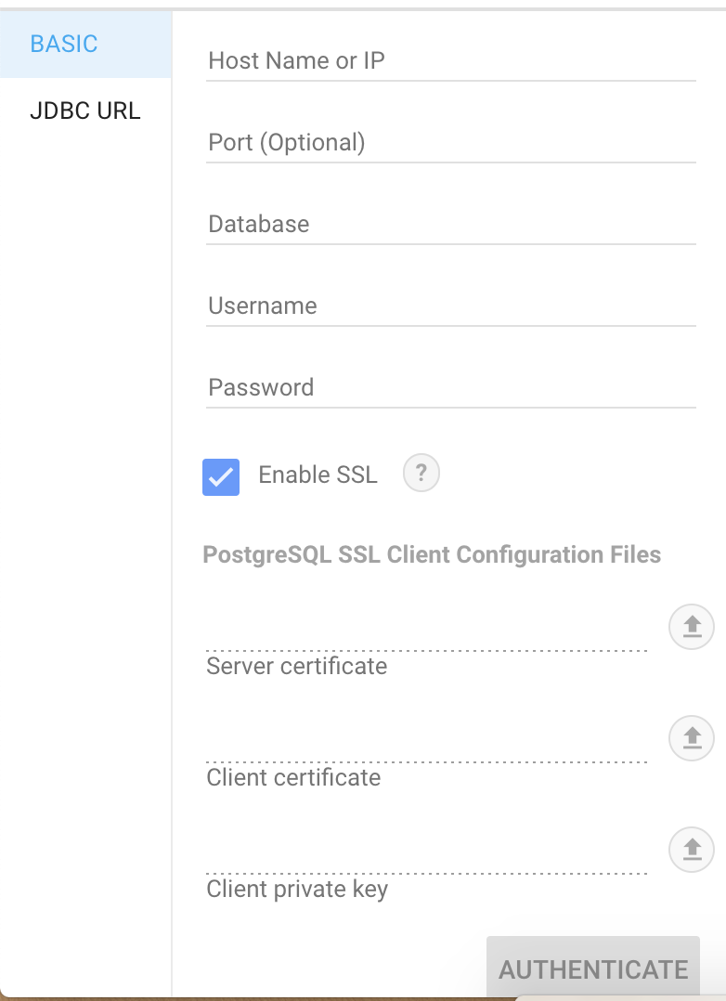Switch to the BASIC tab

click(85, 44)
